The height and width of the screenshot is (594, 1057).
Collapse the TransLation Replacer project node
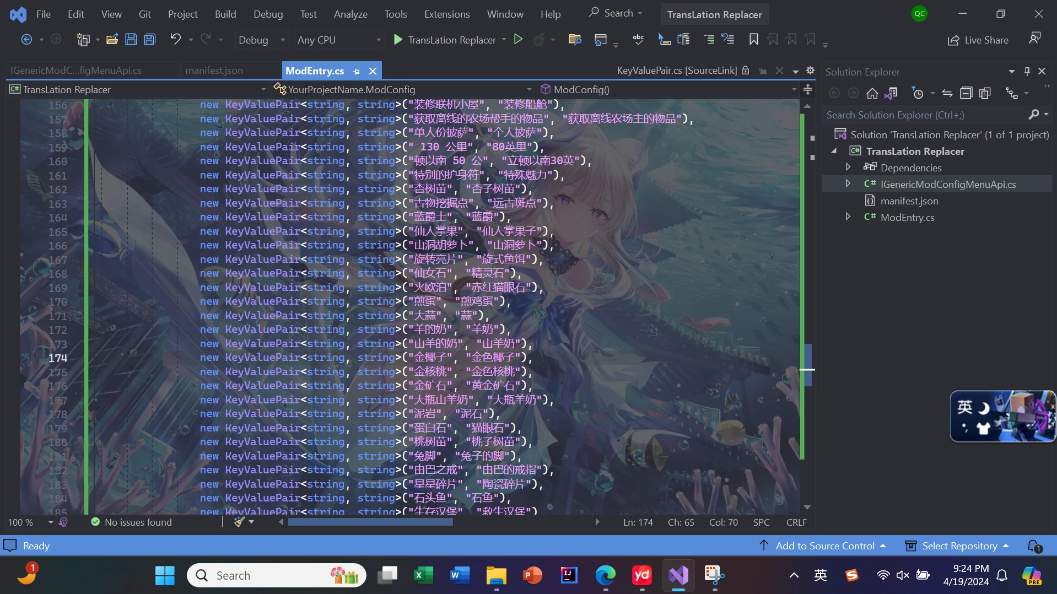(x=834, y=150)
